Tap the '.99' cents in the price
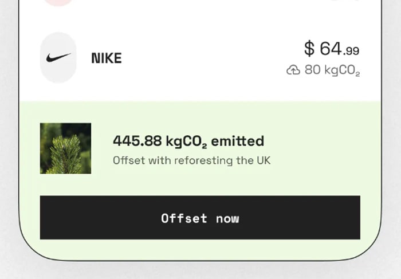Screen dimensions: 401x279 (351, 51)
